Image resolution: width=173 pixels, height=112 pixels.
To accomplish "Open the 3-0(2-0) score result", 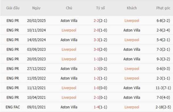I will (x=100, y=50).
